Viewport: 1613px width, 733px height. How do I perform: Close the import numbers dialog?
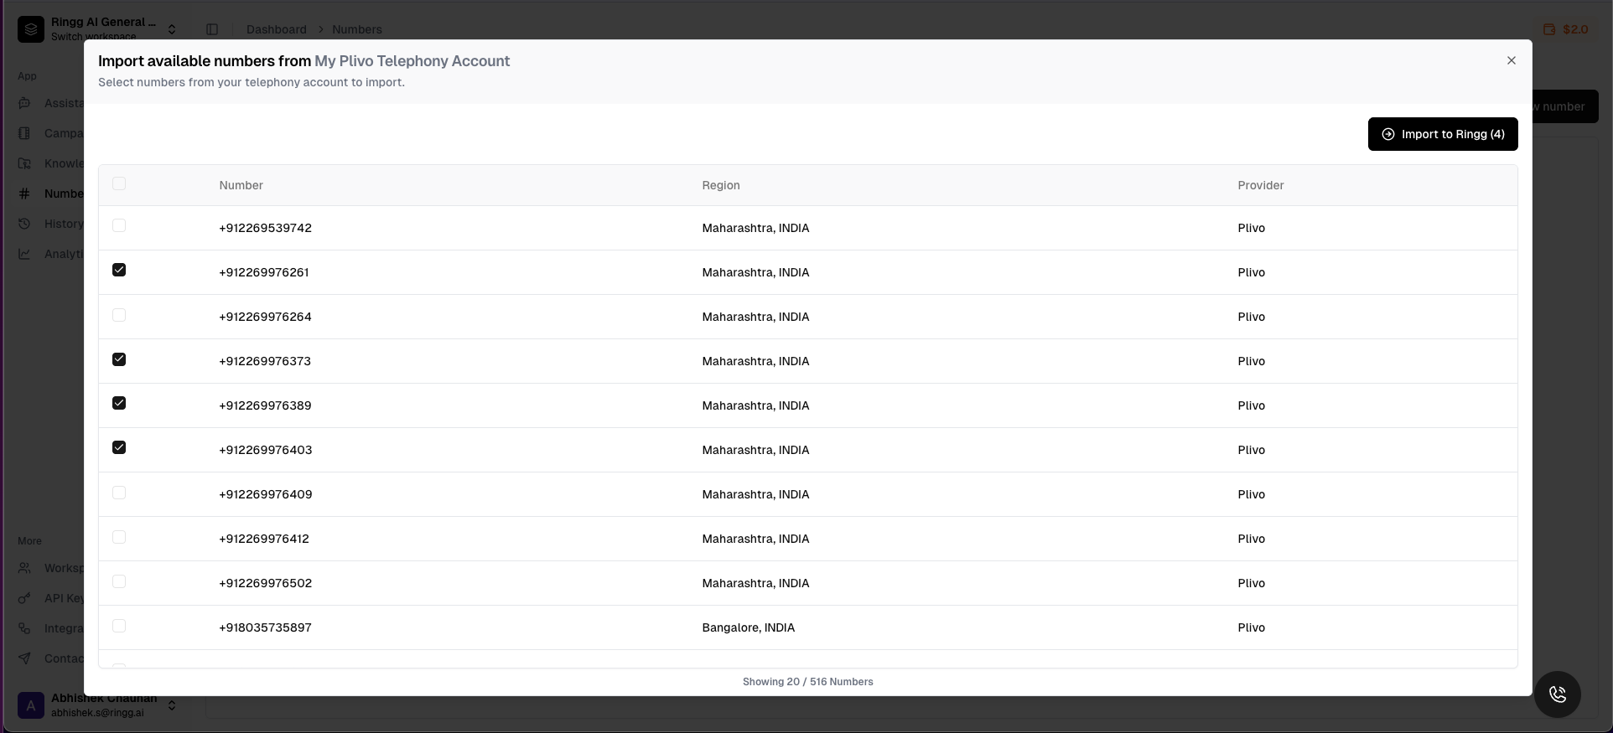click(1512, 60)
